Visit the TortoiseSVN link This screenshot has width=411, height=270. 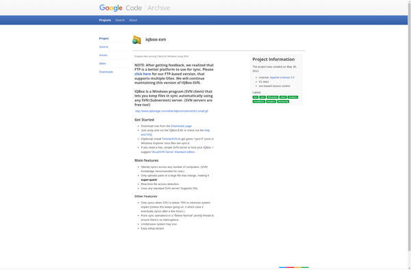coord(170,139)
